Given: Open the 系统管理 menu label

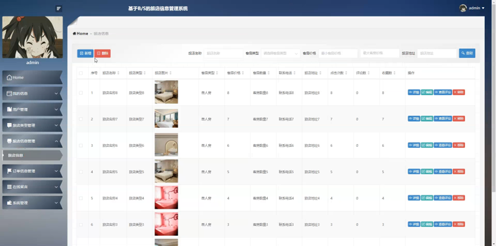Looking at the screenshot, I should 20,203.
